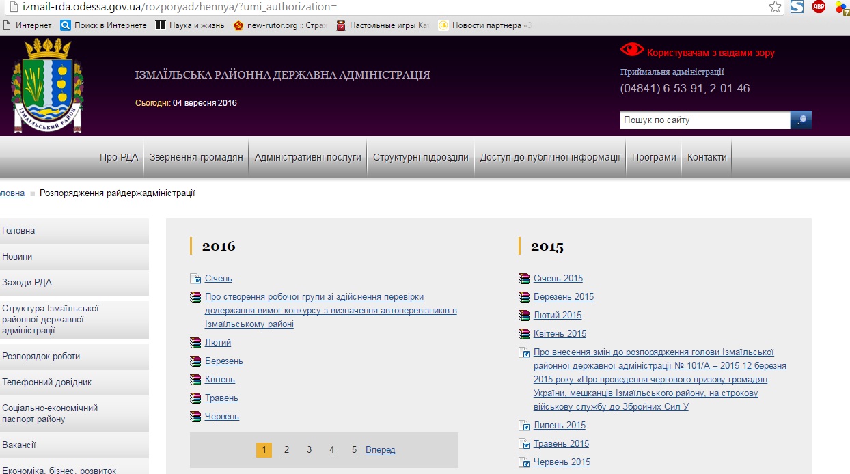850x474 pixels.
Task: Click the district coat of arms logo
Action: click(46, 85)
